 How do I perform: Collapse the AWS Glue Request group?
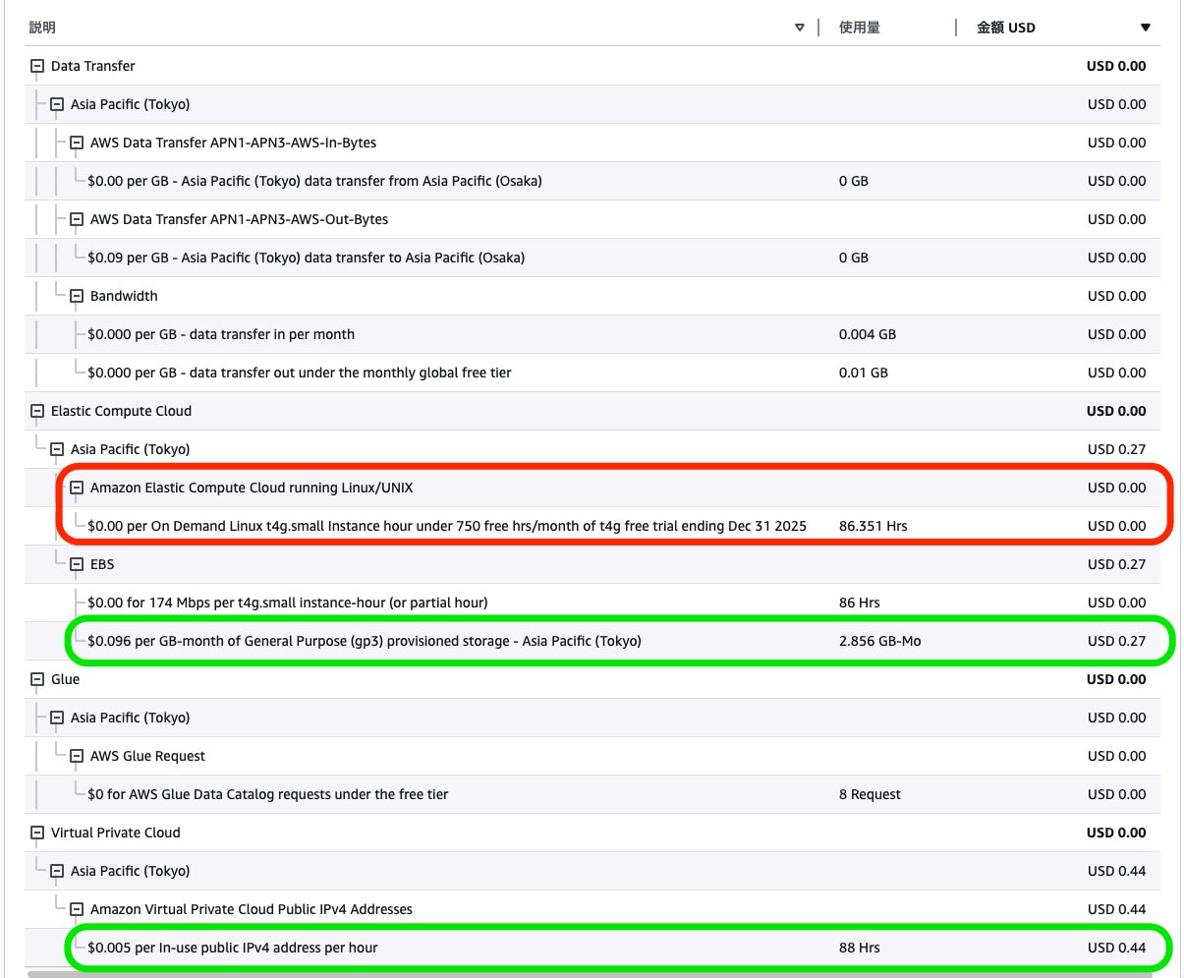(x=77, y=756)
